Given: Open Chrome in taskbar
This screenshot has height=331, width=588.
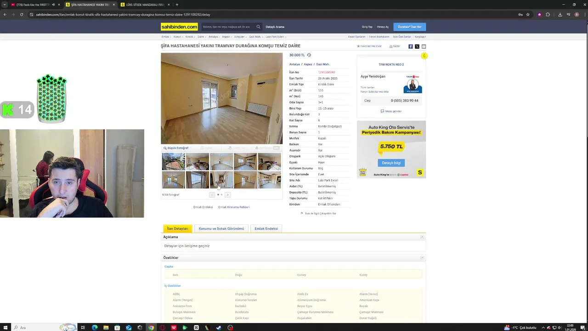Looking at the screenshot, I should tap(151, 328).
